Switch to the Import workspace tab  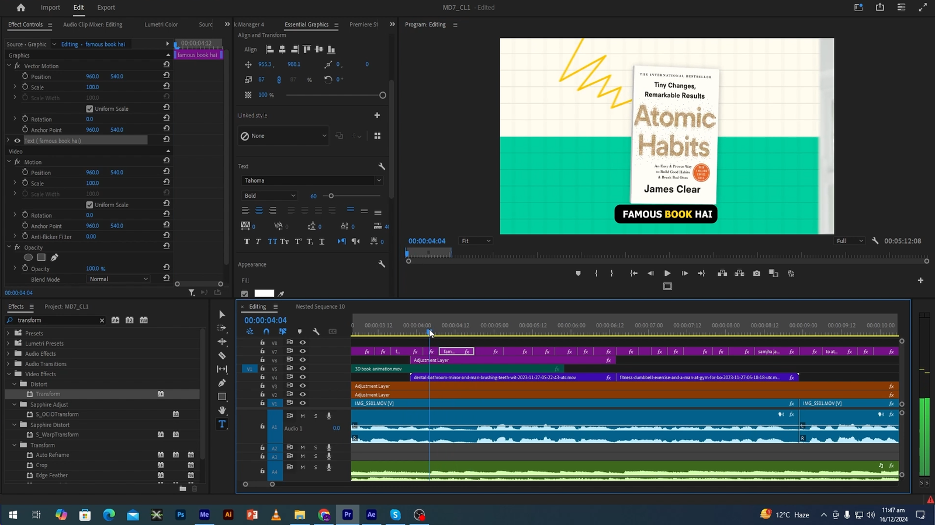coord(50,8)
